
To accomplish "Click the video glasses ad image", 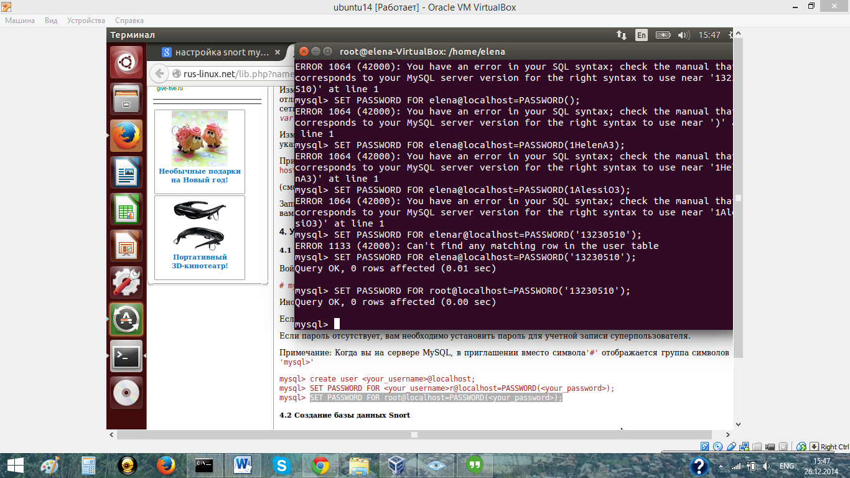I will click(200, 225).
